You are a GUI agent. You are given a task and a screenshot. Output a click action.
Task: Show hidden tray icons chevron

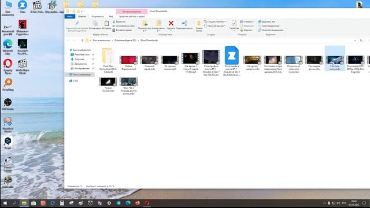tap(324, 203)
